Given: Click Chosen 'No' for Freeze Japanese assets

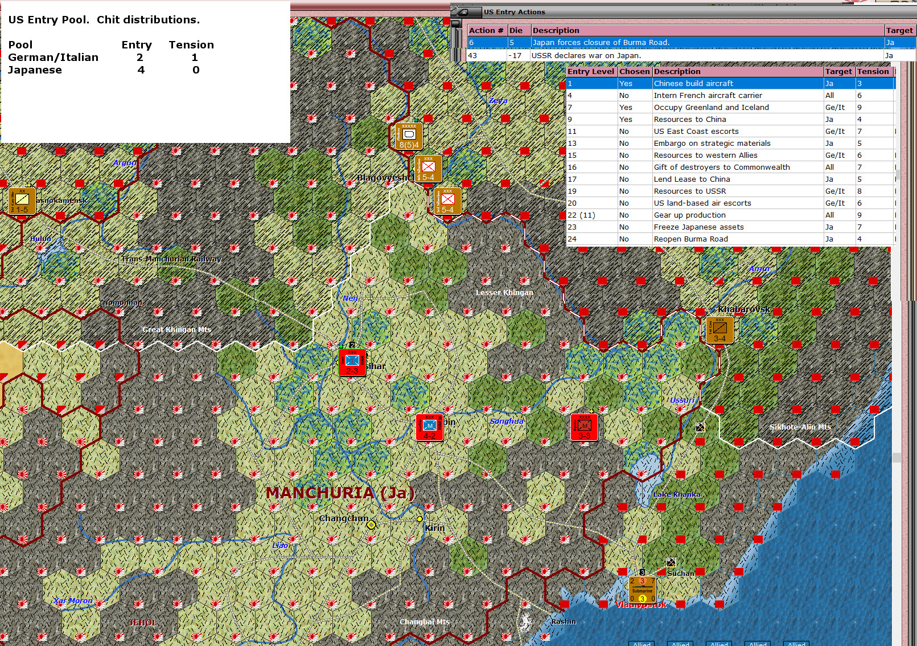Looking at the screenshot, I should [x=635, y=227].
